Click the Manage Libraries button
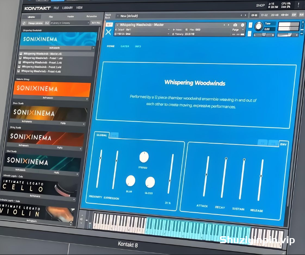Screen dimensions: 305x255 (x=35, y=23)
